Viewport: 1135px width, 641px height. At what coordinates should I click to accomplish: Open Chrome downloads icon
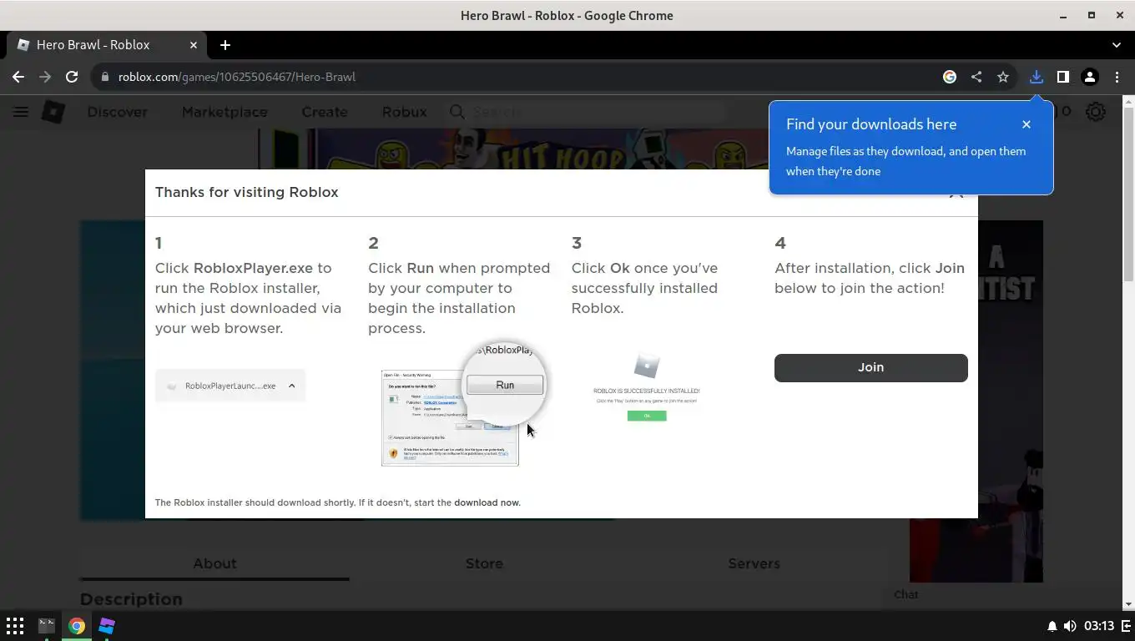click(x=1036, y=77)
